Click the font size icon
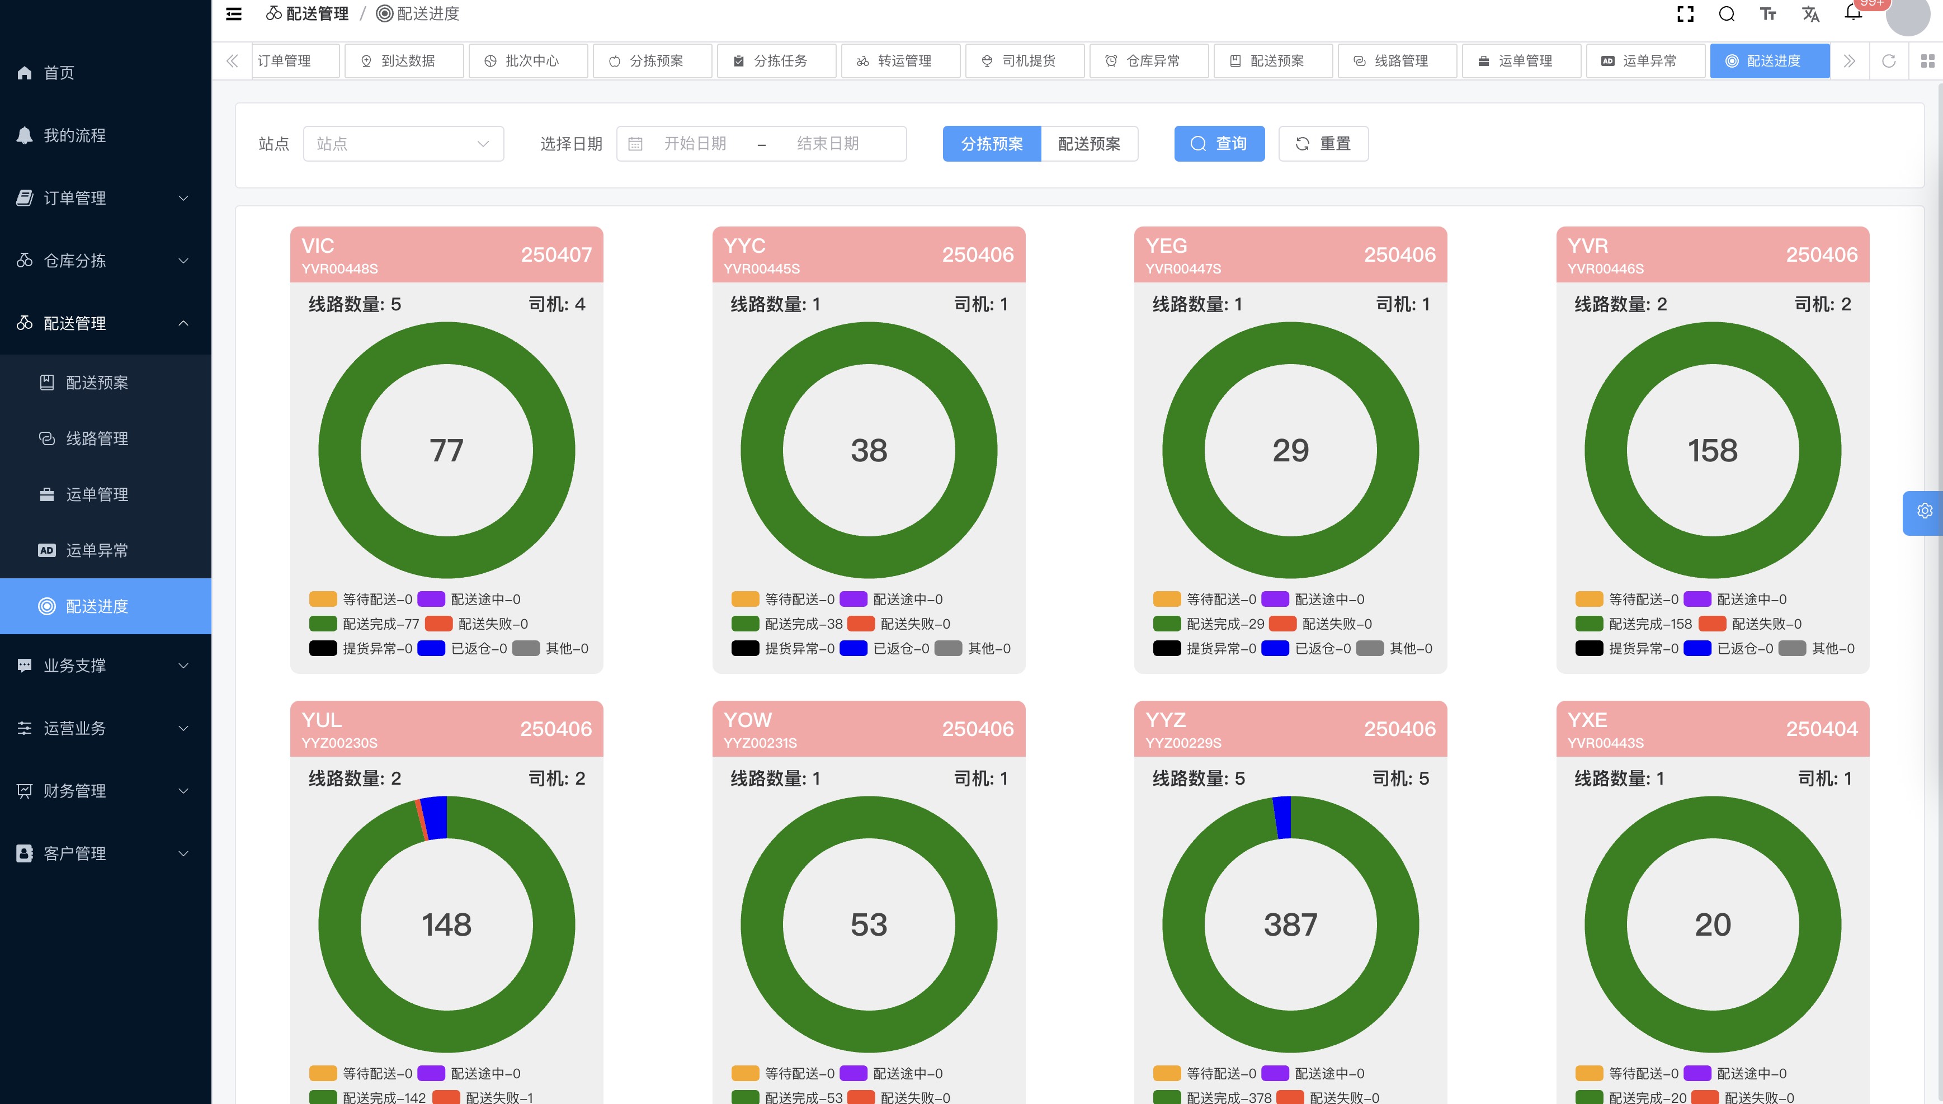 [1768, 13]
